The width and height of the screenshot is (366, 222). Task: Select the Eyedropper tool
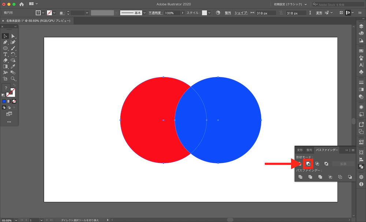coord(13,66)
